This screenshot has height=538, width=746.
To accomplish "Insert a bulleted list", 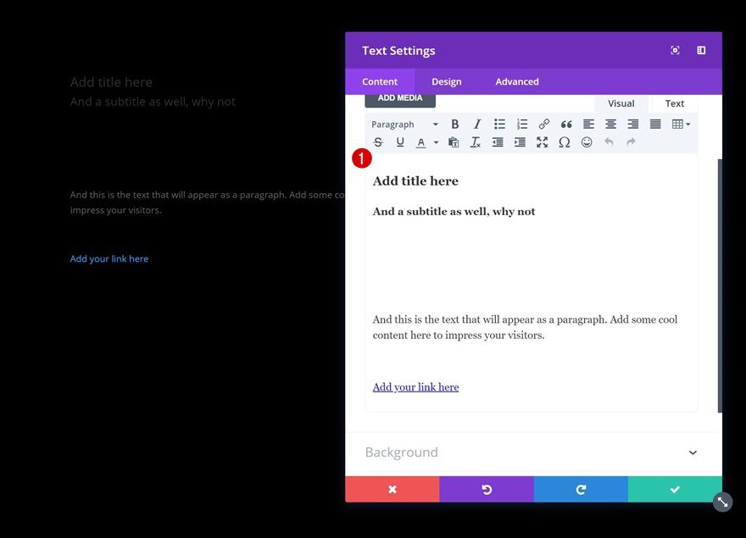I will (499, 125).
